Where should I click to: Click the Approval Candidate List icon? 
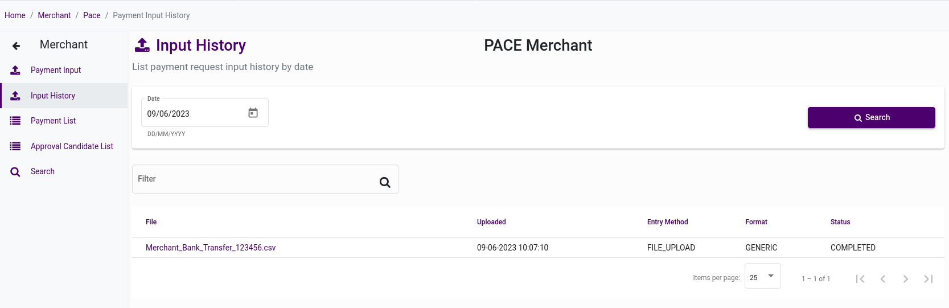[15, 146]
